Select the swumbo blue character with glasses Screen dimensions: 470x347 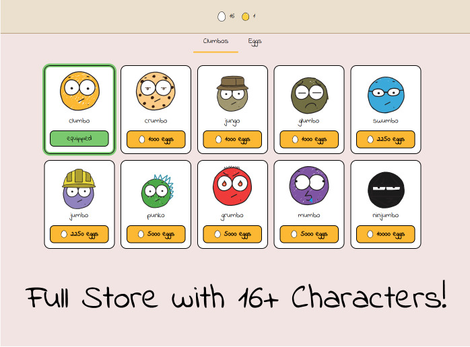point(386,94)
